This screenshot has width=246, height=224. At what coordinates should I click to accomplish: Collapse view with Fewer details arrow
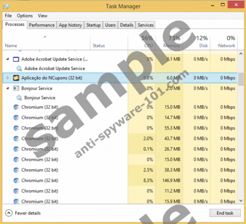coord(9,213)
